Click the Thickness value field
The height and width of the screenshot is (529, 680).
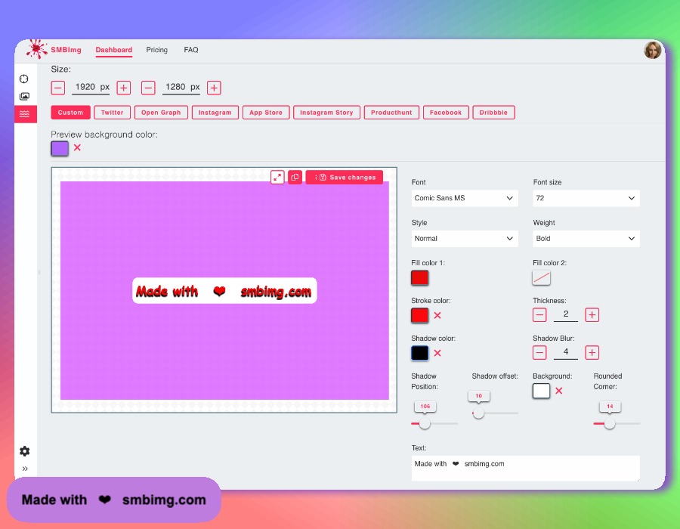[565, 314]
